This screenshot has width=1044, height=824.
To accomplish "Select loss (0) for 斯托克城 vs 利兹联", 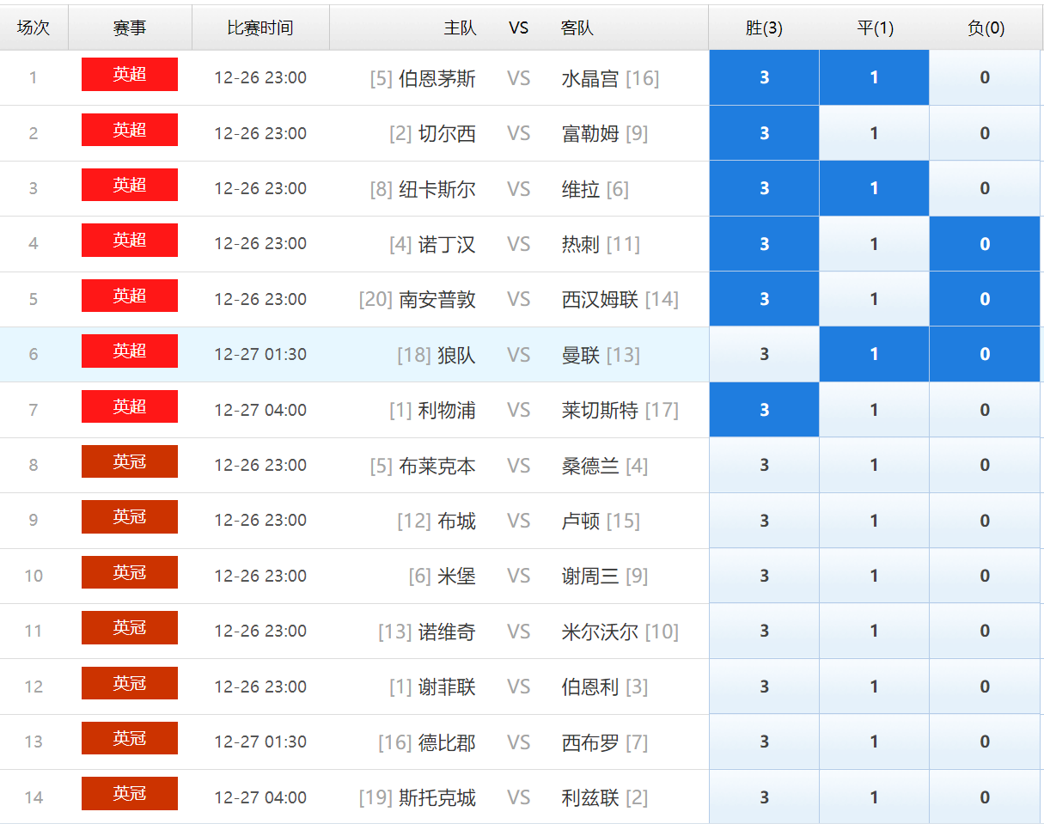I will (985, 797).
